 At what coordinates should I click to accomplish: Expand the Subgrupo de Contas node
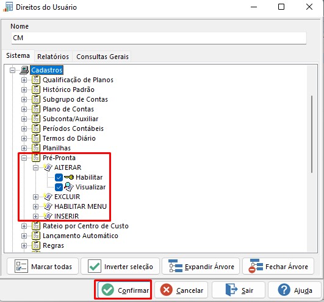point(24,99)
